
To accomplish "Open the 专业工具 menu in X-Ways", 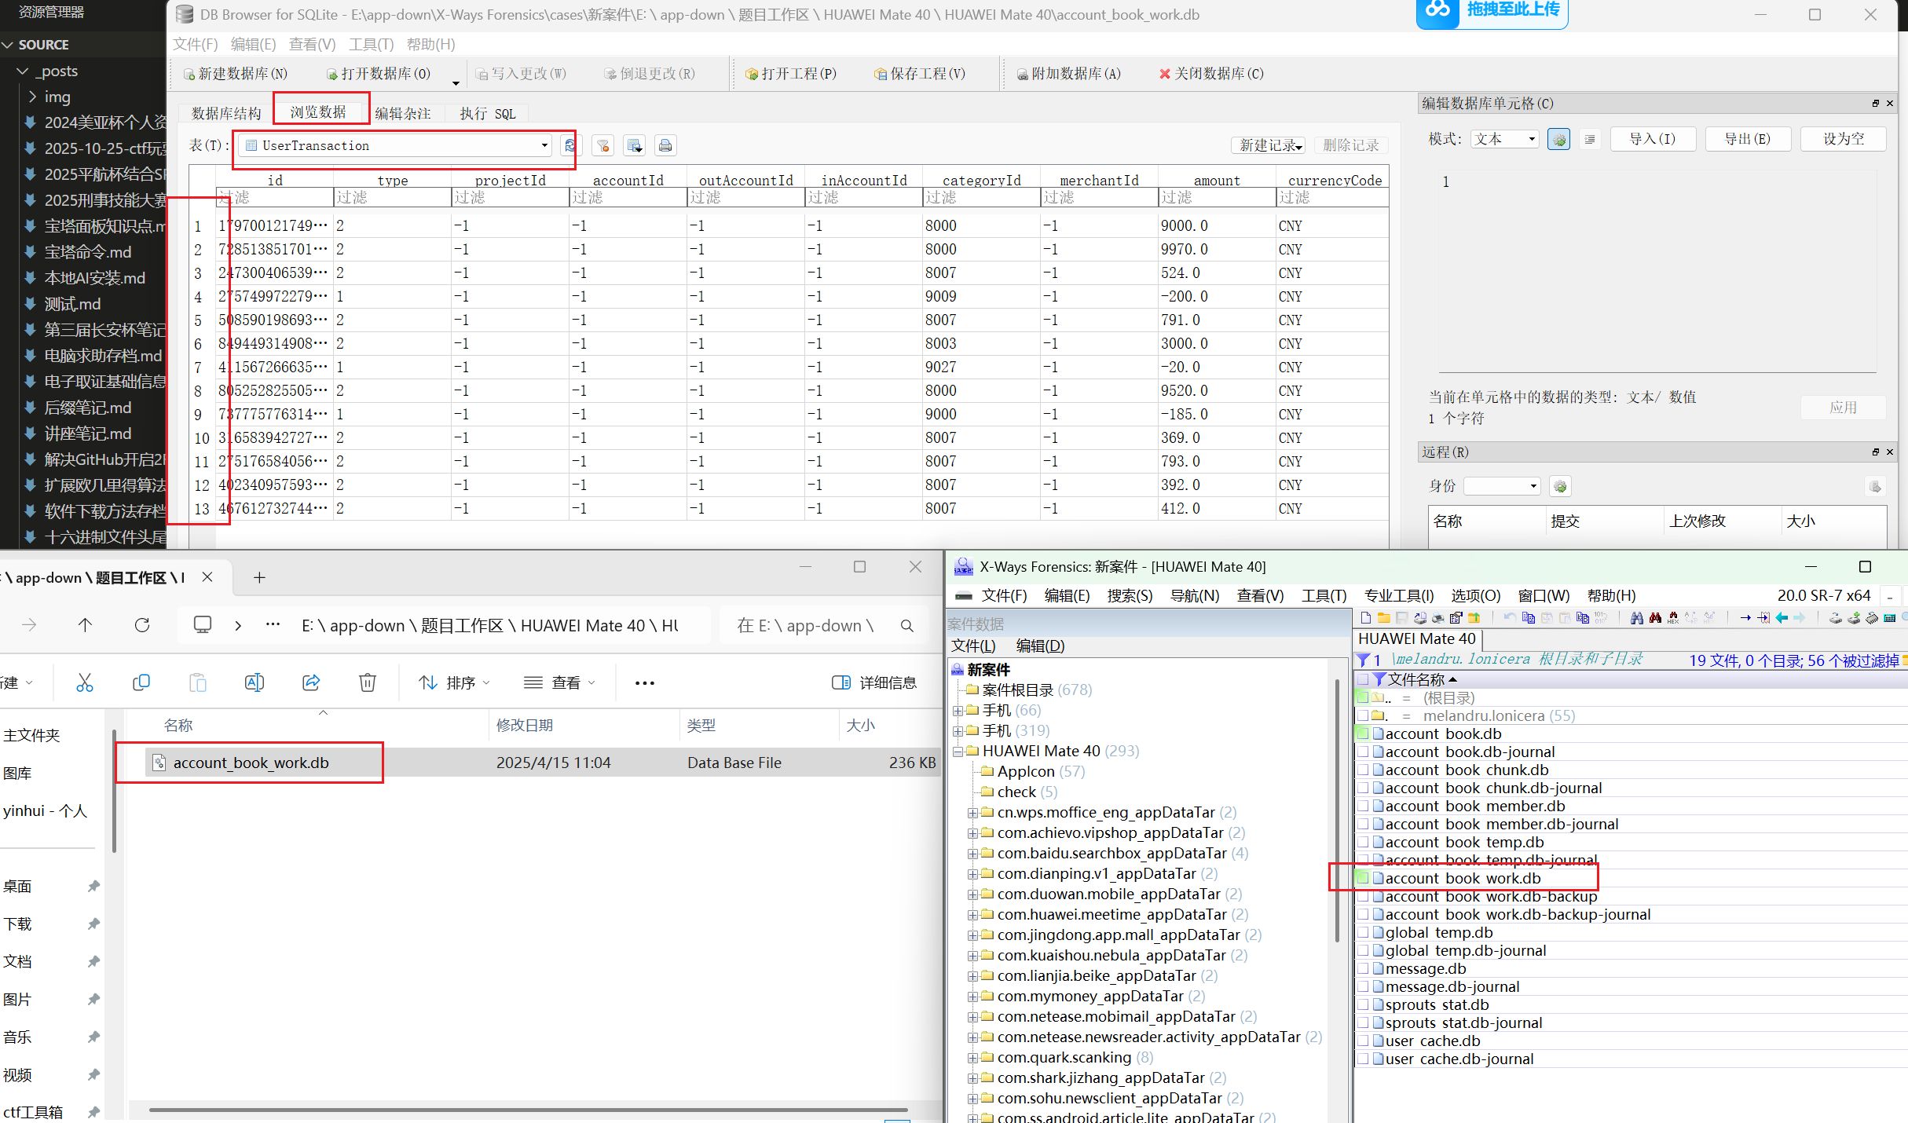I will (1399, 595).
